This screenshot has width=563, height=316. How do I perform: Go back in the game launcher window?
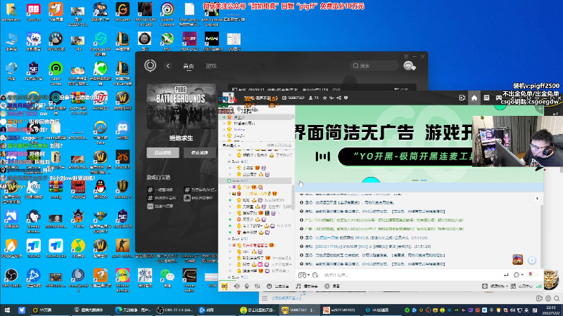[x=168, y=66]
